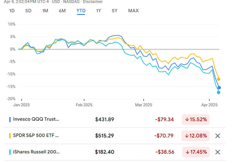The width and height of the screenshot is (232, 163).
Task: Switch to the 5D time range tab
Action: click(x=28, y=11)
